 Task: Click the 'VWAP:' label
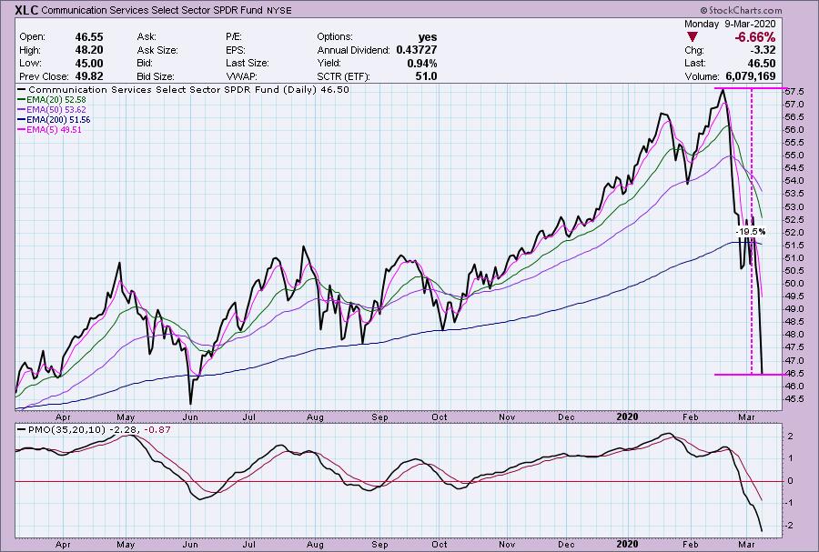241,76
